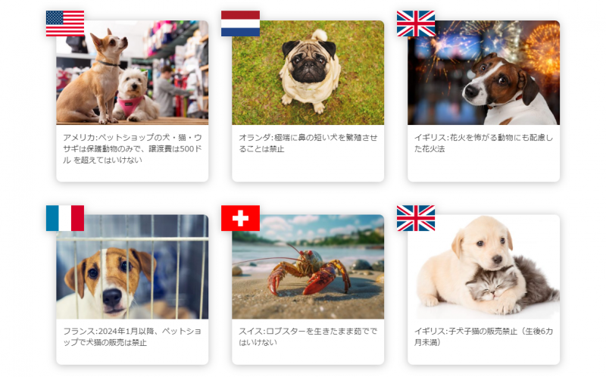Open the スイス ロブスター article link
Viewport: 606px width, 377px height.
(308, 337)
